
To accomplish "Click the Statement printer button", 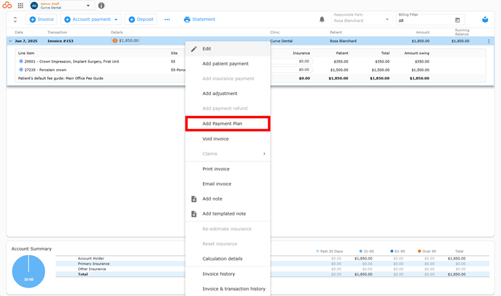I will tap(199, 20).
